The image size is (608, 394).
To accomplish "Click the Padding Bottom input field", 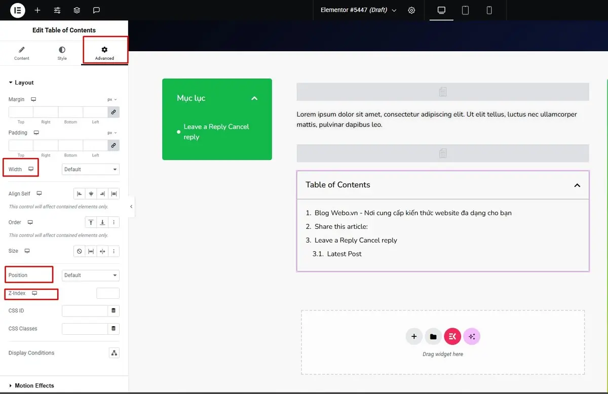I will click(x=70, y=145).
